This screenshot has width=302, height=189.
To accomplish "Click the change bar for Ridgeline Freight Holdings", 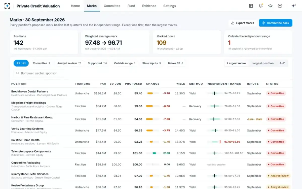I will 153,106.
